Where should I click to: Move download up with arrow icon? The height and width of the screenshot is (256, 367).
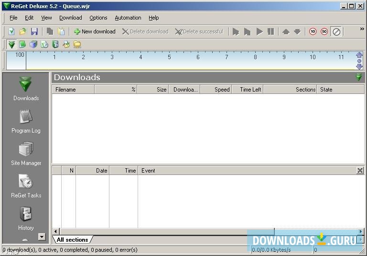pos(286,31)
